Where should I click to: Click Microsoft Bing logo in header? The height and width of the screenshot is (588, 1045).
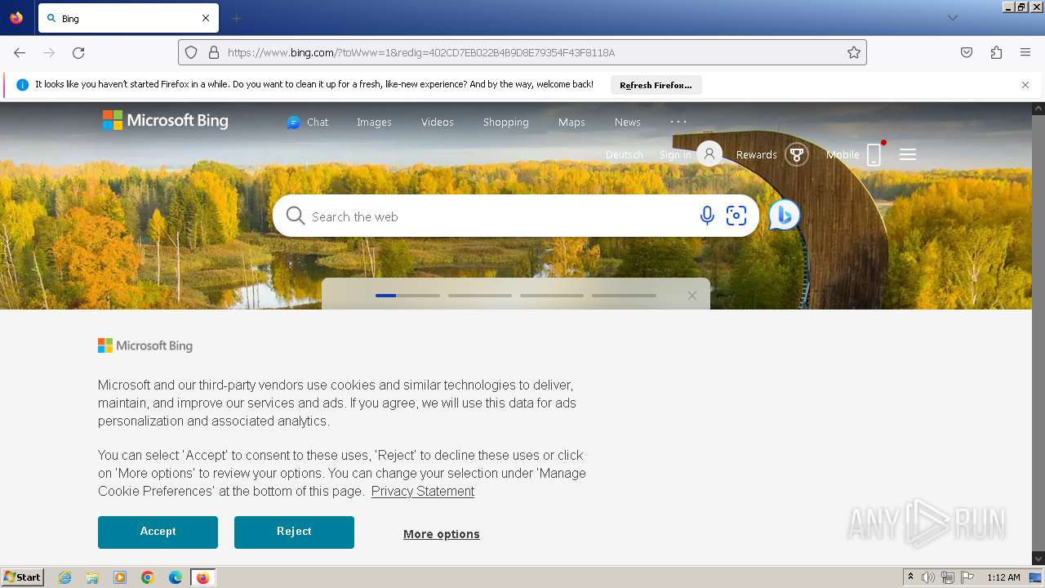166,121
